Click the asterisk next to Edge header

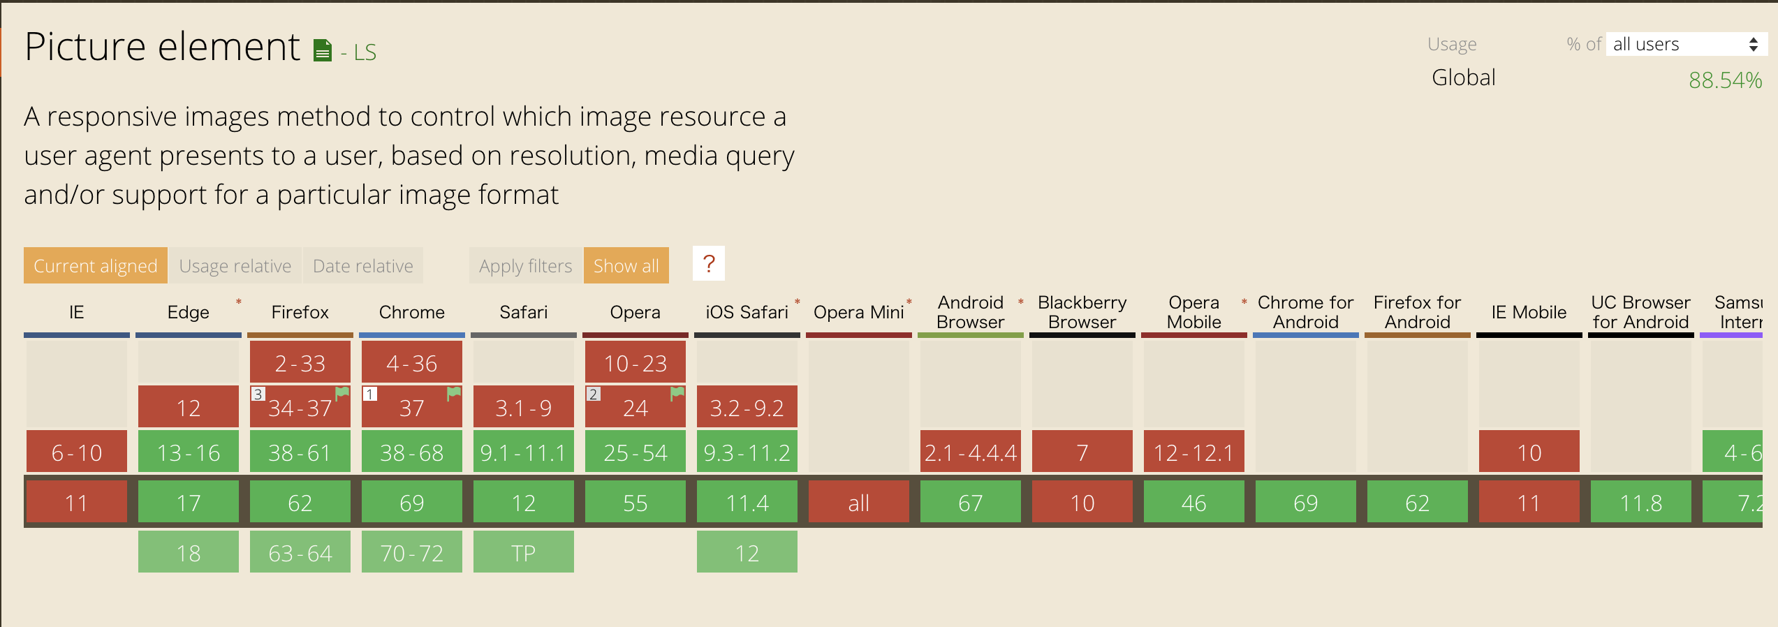point(239,302)
